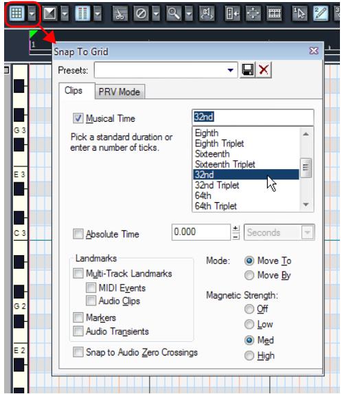Open the mute tool options dropdown
The width and height of the screenshot is (342, 394).
(x=156, y=13)
